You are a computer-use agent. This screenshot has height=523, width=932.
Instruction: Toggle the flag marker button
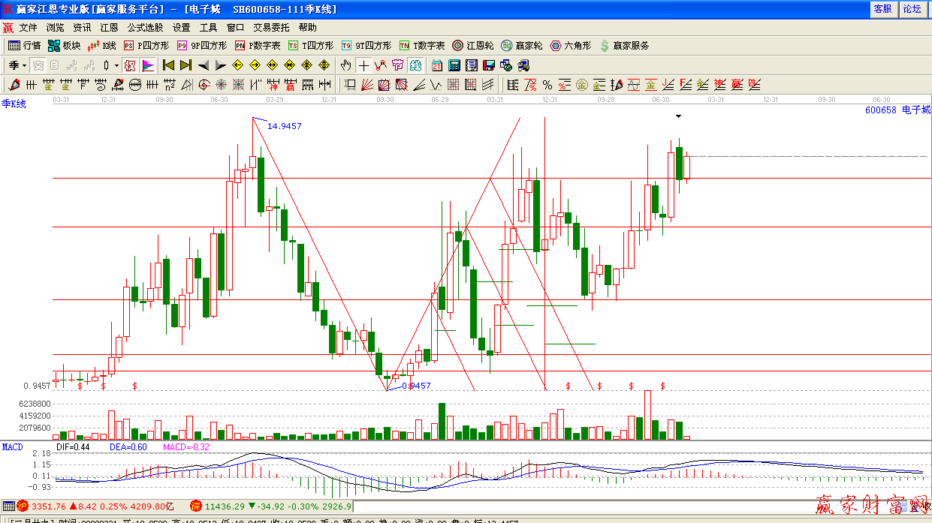(148, 65)
